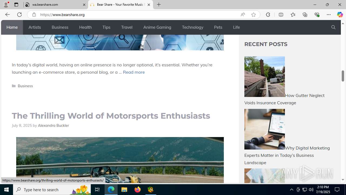Viewport: 346px width, 195px height.
Task: Click the gutter roof thumbnail
Action: click(265, 77)
